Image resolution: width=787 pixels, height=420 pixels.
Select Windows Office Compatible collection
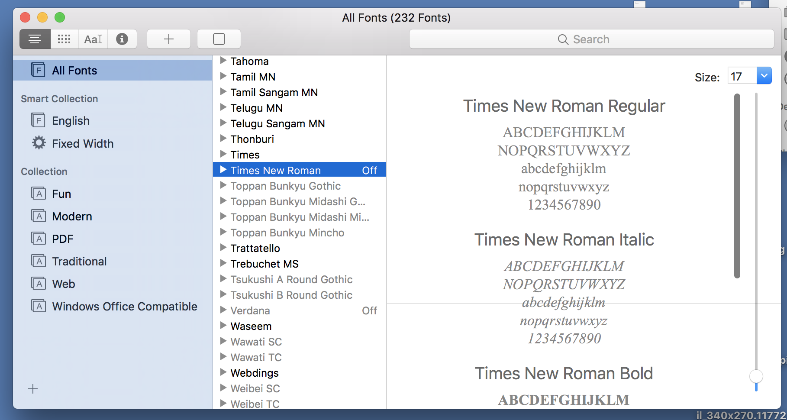[x=125, y=307]
